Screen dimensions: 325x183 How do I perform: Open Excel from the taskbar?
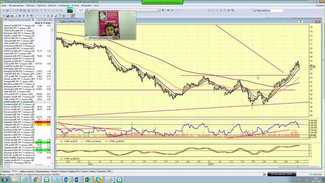[x=87, y=179]
